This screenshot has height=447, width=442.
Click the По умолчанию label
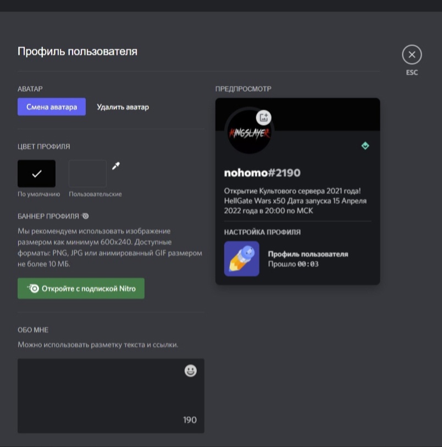pos(38,194)
